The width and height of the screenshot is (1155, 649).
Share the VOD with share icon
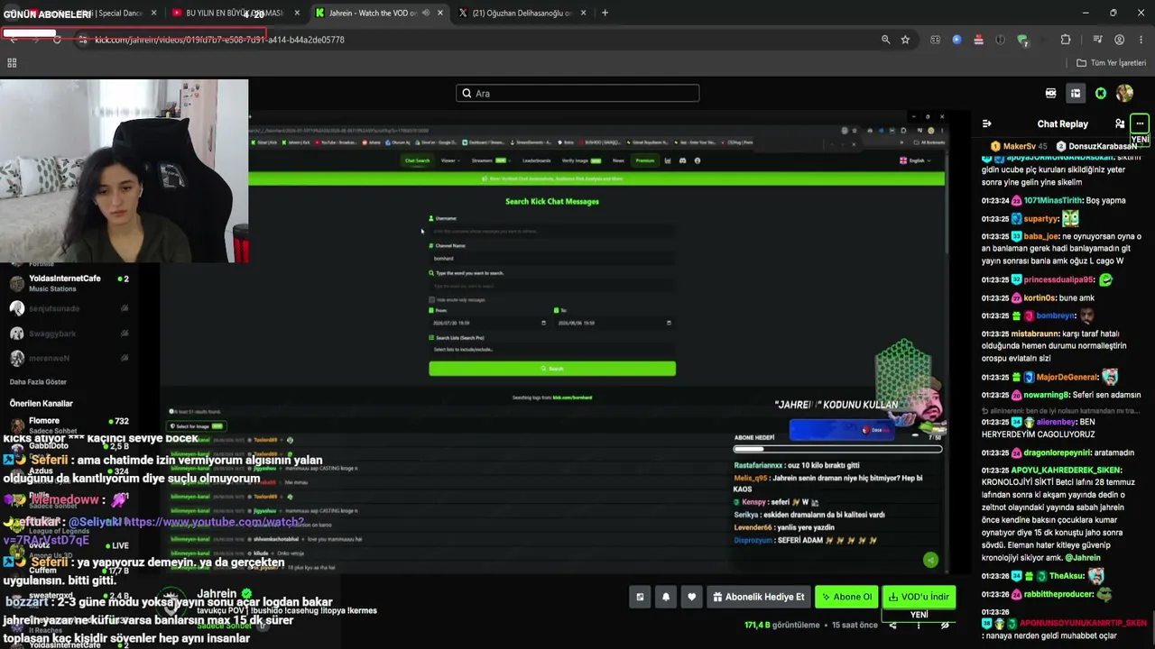[892, 625]
